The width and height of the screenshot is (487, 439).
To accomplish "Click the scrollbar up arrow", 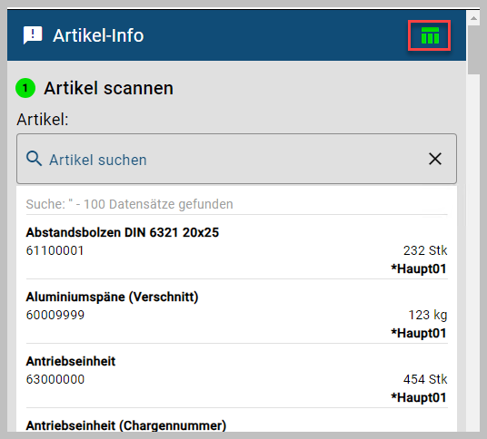I will pos(473,19).
